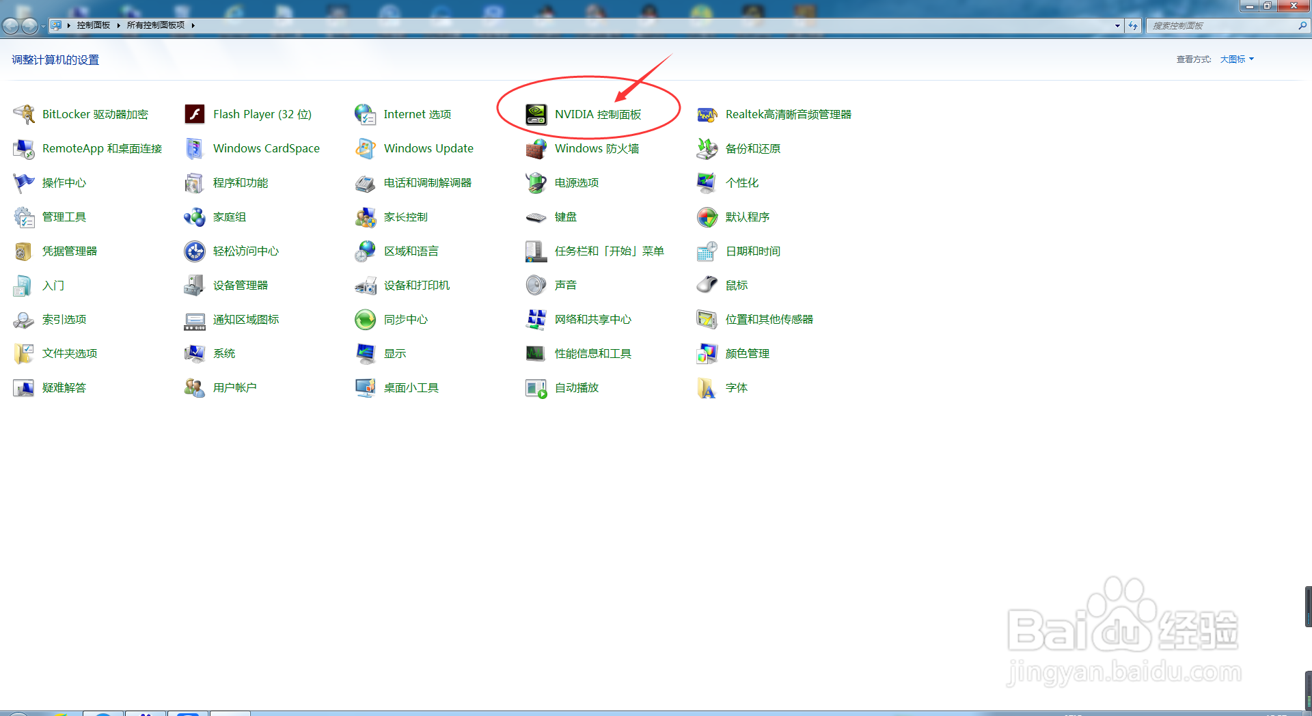Click the Forward navigation button
Viewport: 1312px width, 716px height.
(x=29, y=26)
